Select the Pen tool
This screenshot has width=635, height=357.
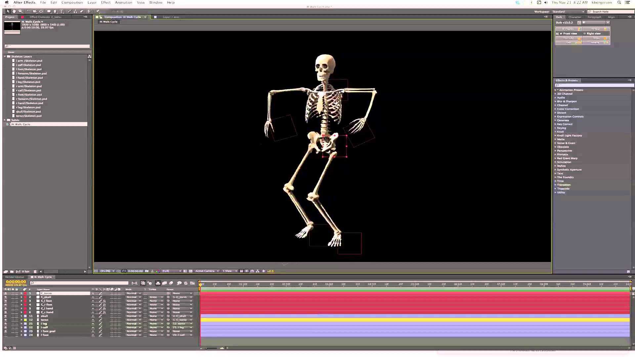pyautogui.click(x=55, y=11)
